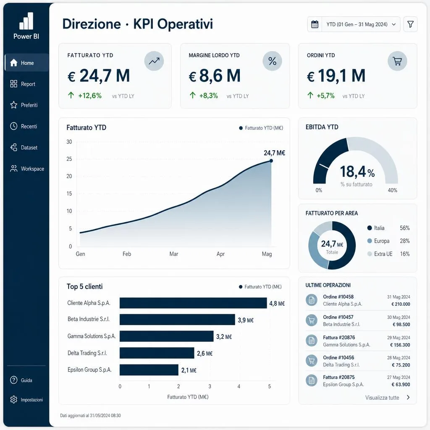Click the cart icon on Ordini YTD card
Screen dimensions: 430x430
(397, 61)
